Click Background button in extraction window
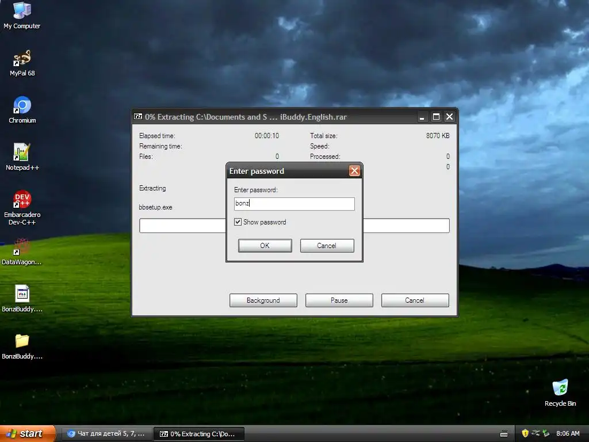Viewport: 589px width, 442px height. click(263, 300)
